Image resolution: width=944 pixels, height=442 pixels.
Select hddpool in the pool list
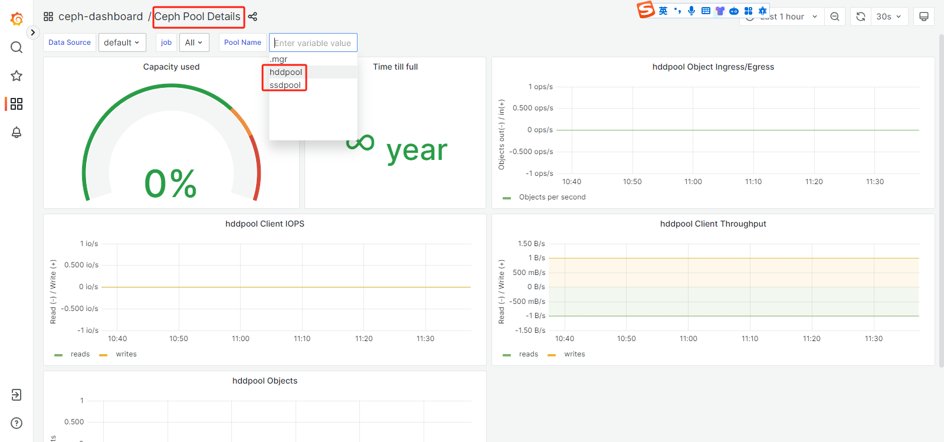point(313,72)
